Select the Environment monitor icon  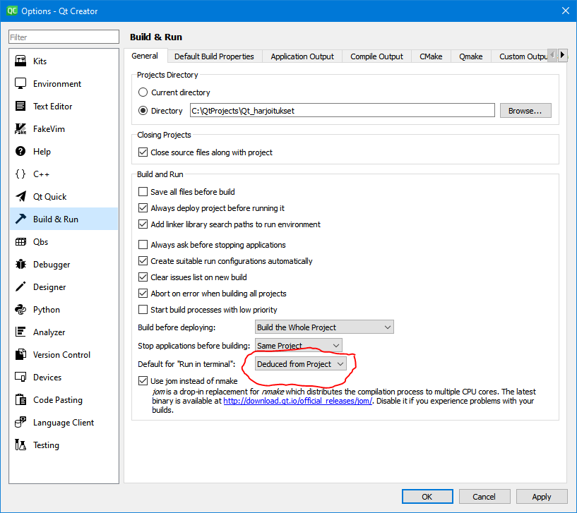pyautogui.click(x=20, y=83)
